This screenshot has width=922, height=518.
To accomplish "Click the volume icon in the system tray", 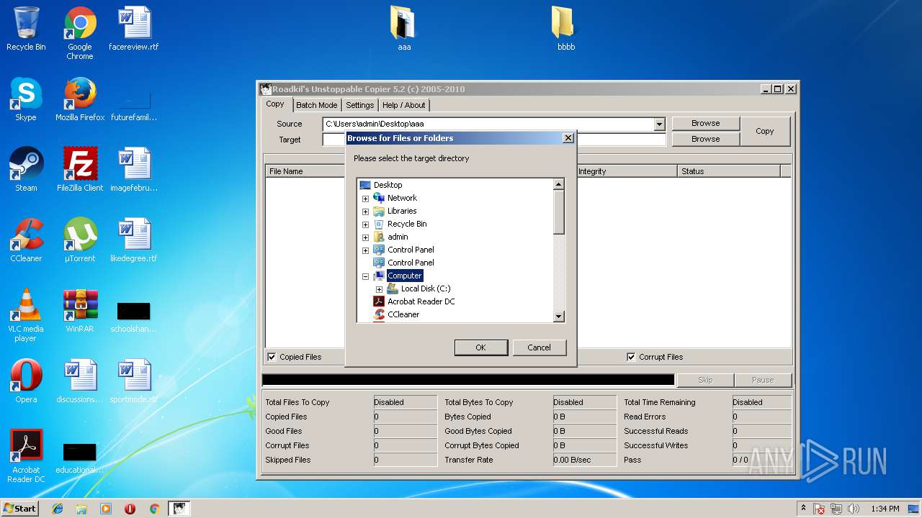I will point(854,509).
